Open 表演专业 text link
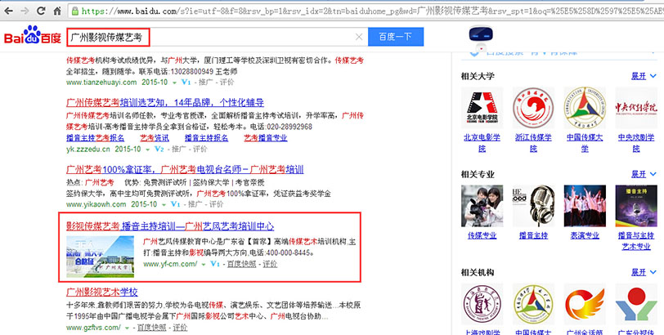This screenshot has height=335, width=664. 585,235
